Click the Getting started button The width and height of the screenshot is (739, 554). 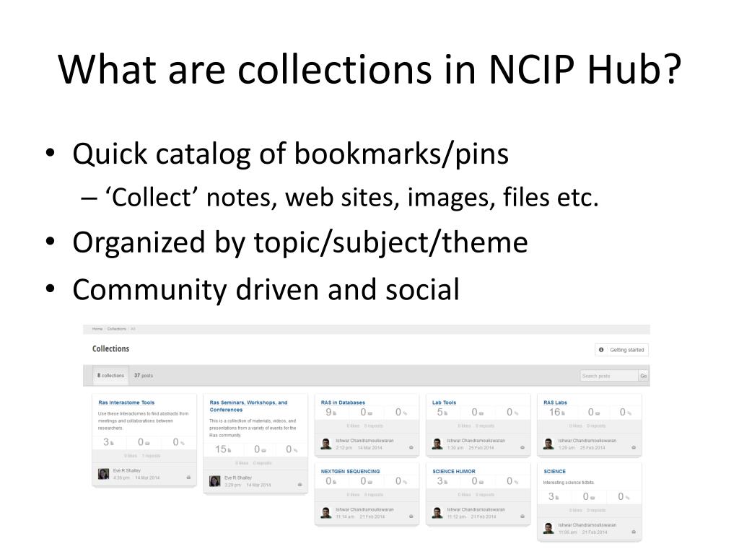[x=621, y=350]
